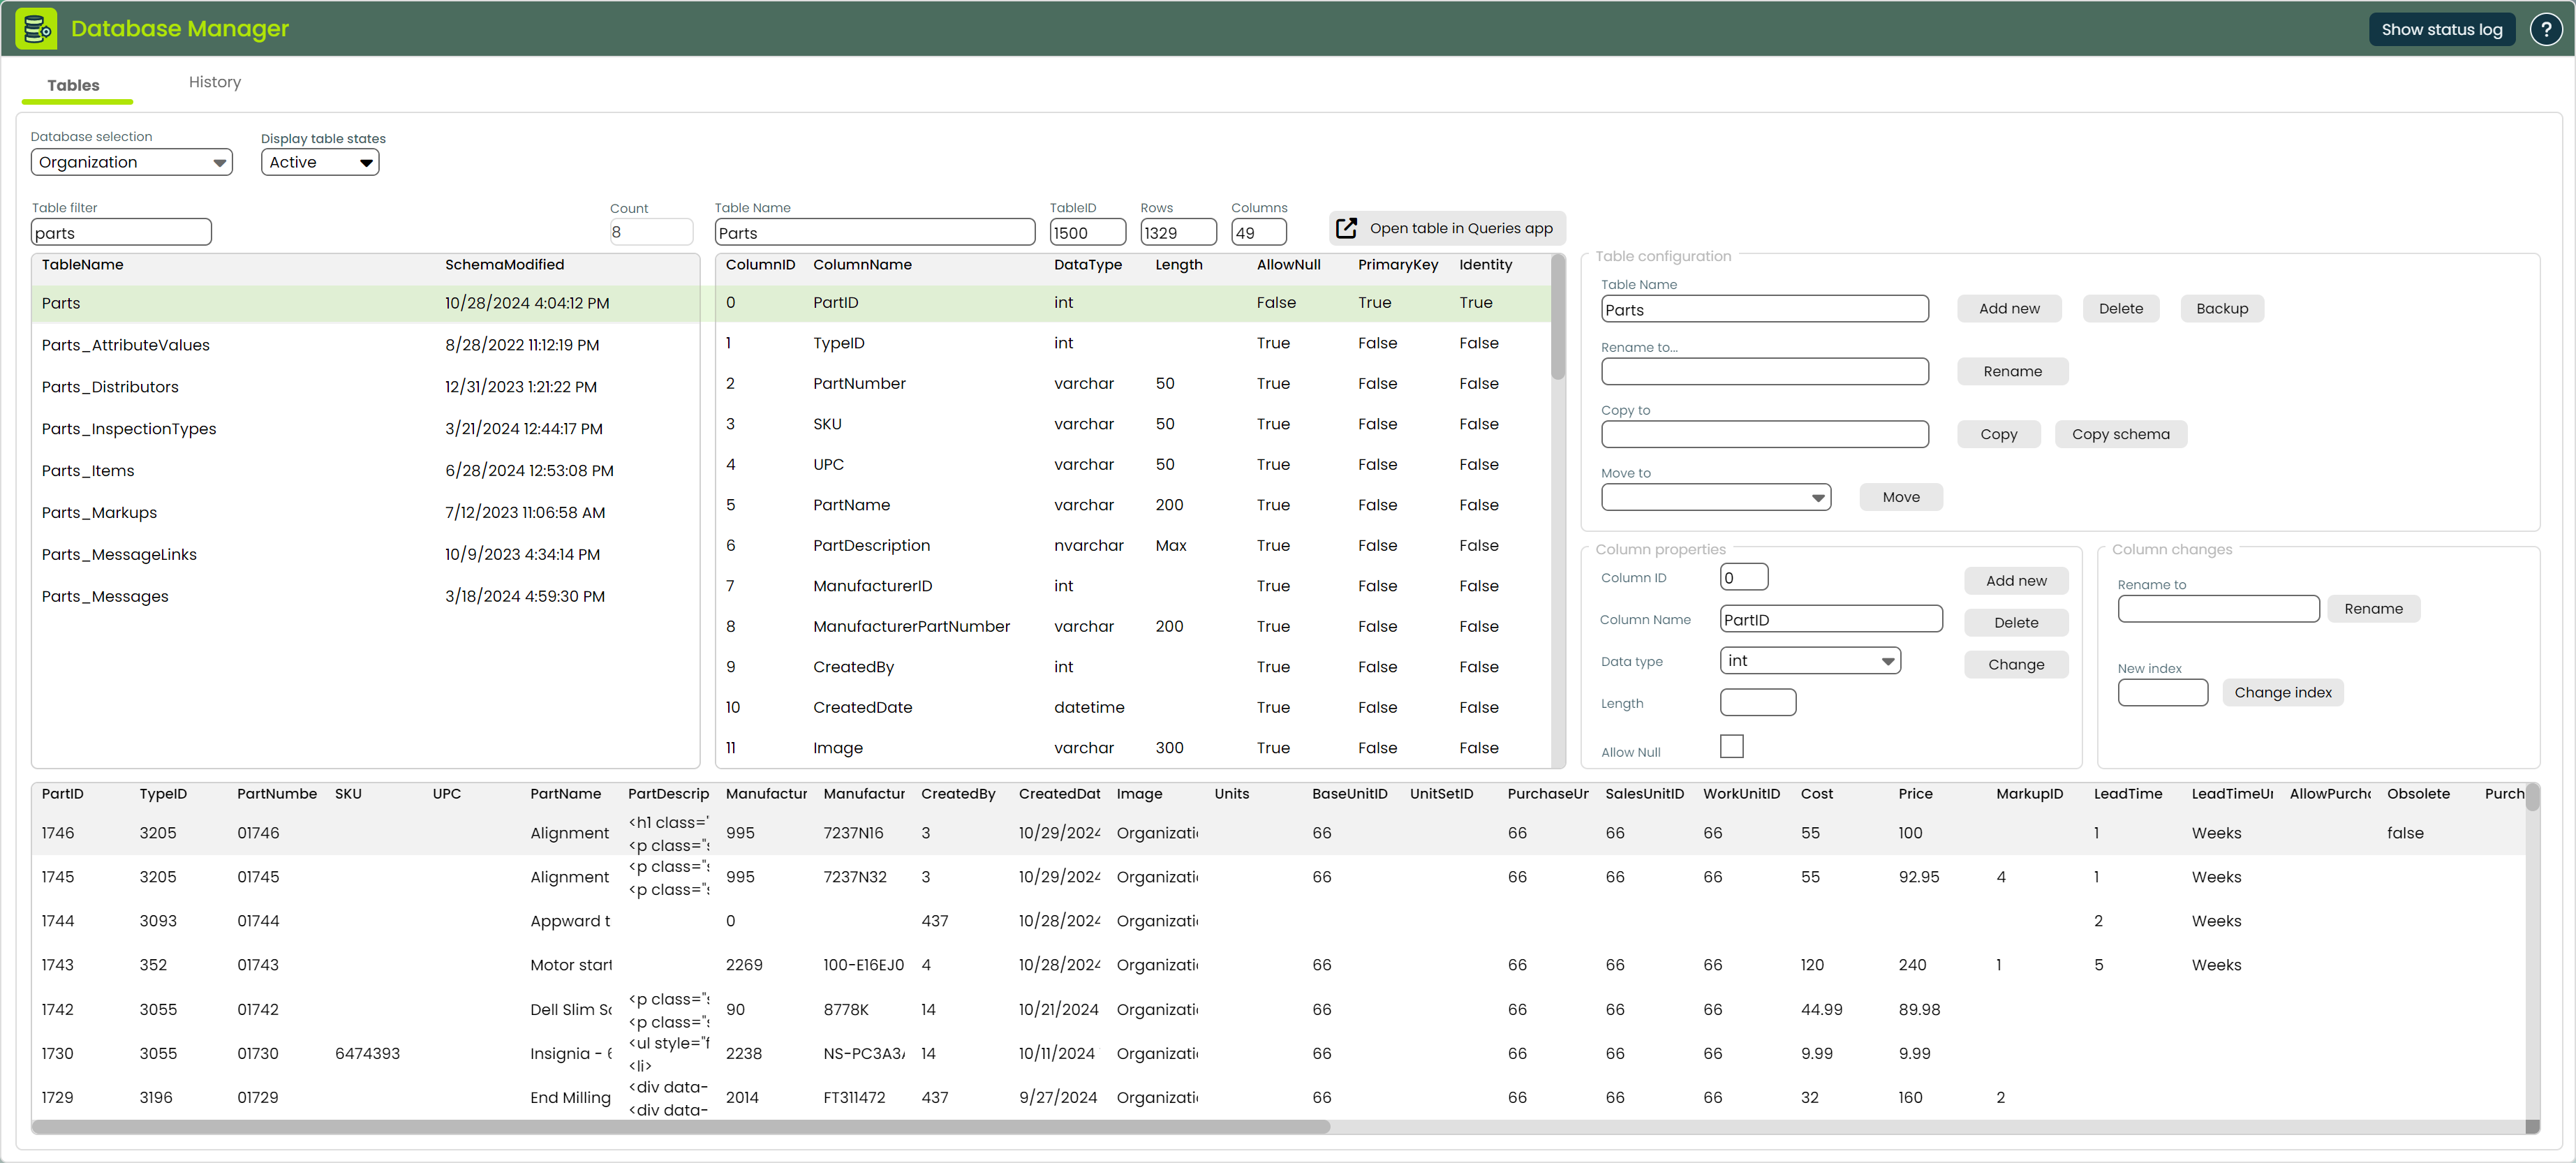
Task: Click column Rename to input field
Action: coord(2218,608)
